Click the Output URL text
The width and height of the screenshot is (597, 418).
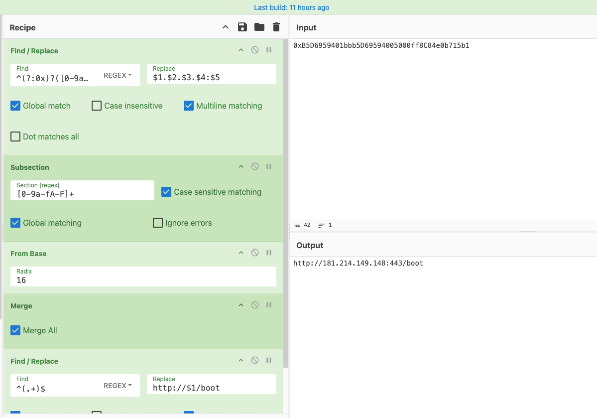358,263
